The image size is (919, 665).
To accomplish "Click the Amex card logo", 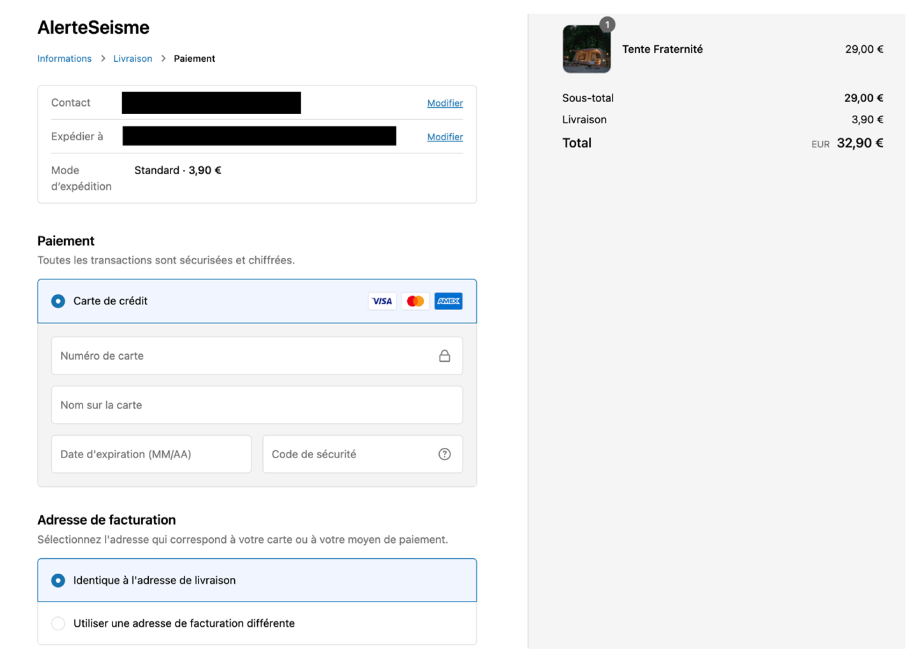I will coord(448,301).
